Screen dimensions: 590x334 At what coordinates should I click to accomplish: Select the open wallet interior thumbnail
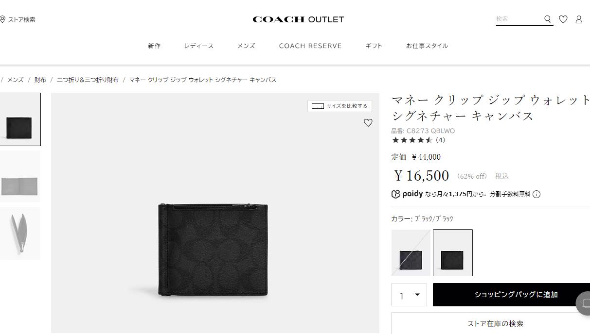(x=20, y=177)
